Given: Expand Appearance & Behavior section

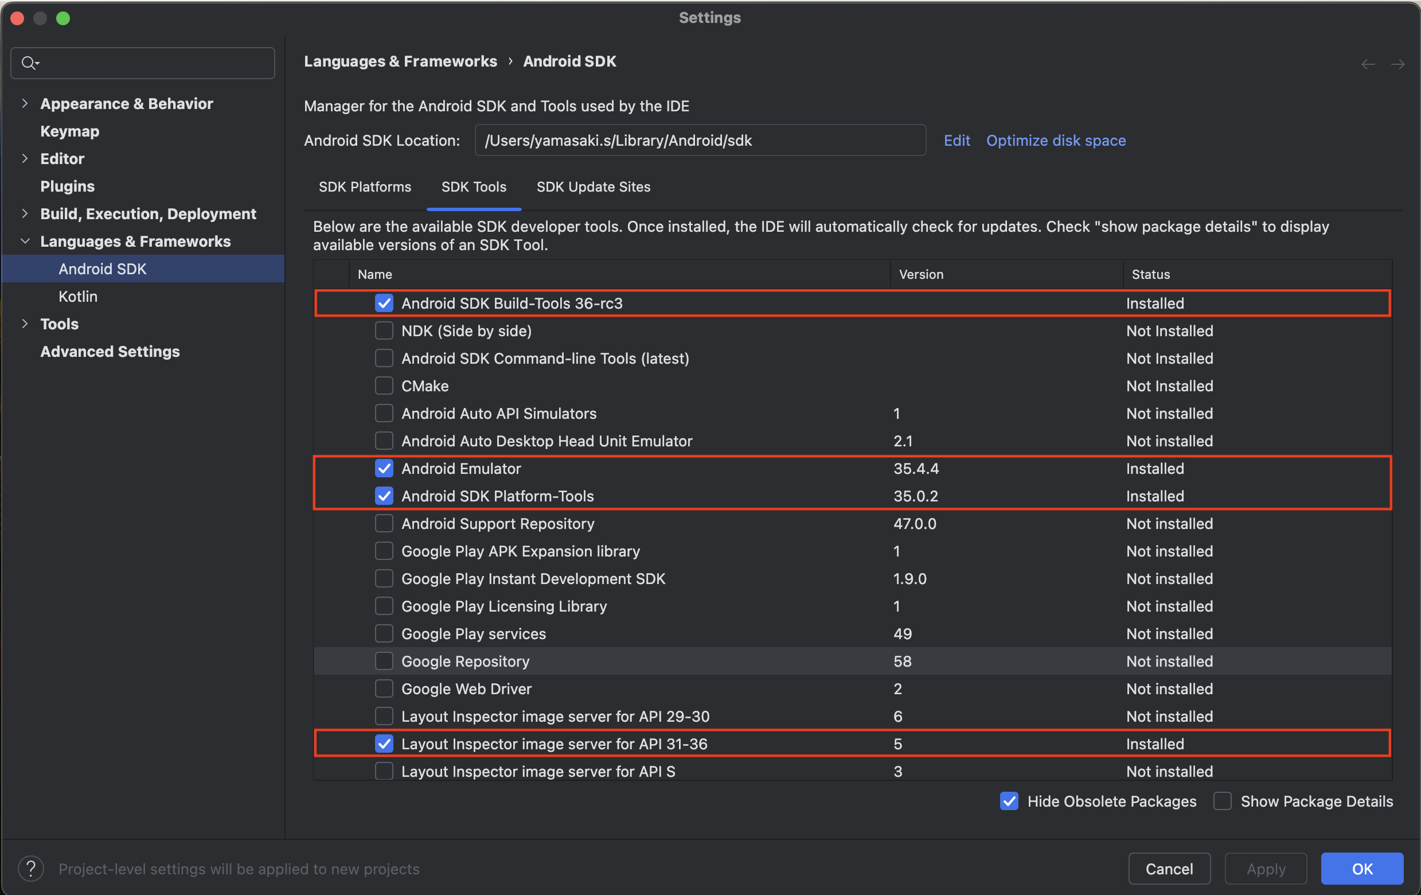Looking at the screenshot, I should tap(25, 103).
